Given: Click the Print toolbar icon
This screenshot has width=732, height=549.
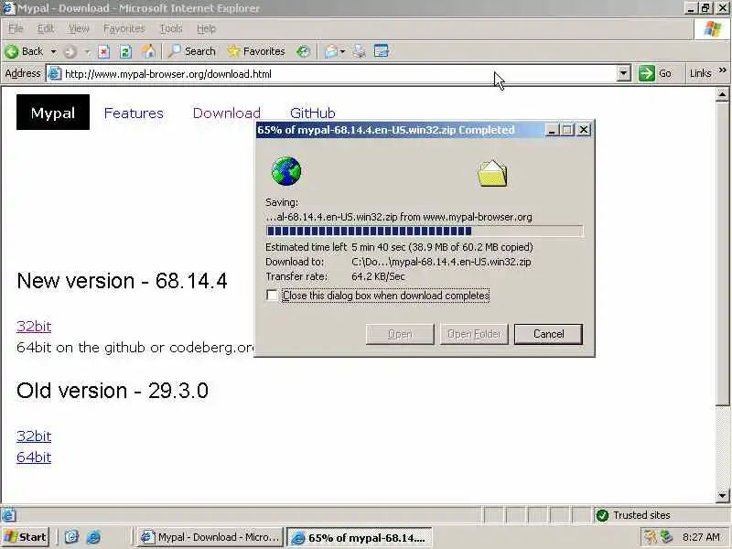Looking at the screenshot, I should (359, 51).
